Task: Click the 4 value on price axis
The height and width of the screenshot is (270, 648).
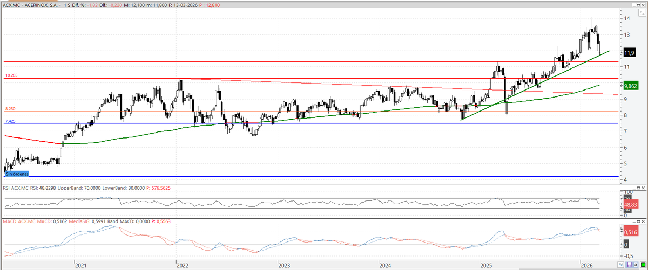Action: coord(626,180)
